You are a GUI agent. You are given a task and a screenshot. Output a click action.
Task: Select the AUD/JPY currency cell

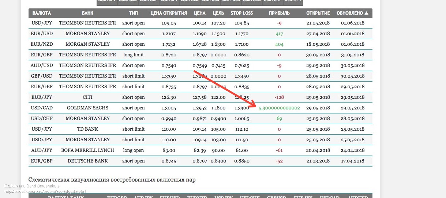pyautogui.click(x=42, y=150)
